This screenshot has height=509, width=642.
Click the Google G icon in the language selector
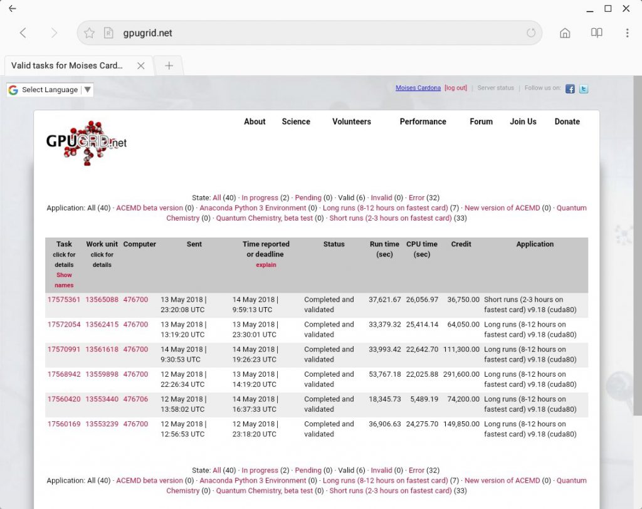(13, 90)
